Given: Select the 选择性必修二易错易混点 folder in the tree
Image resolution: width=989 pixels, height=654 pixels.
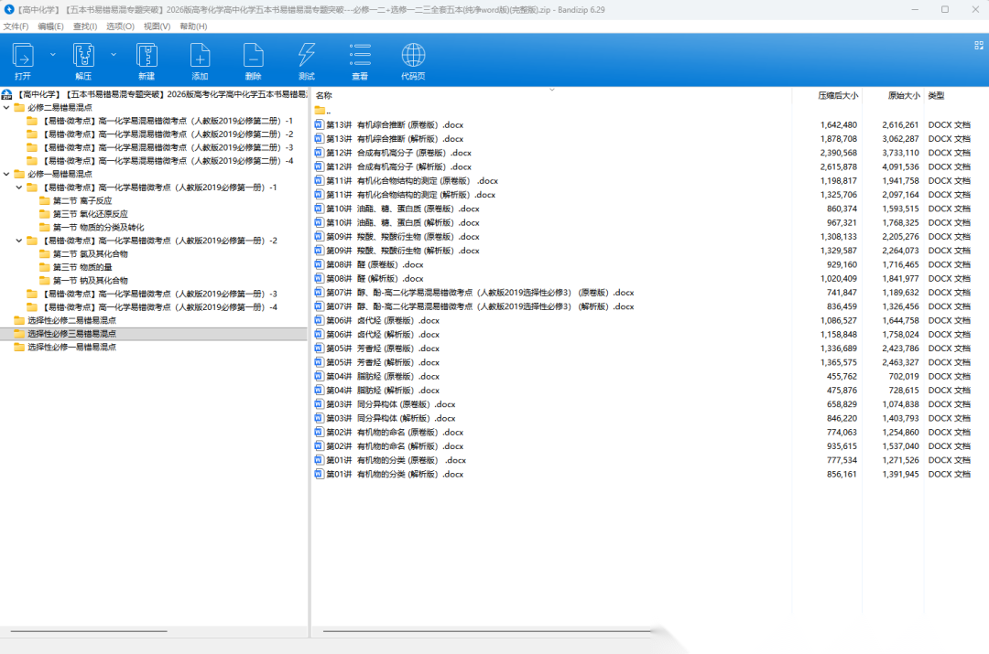Looking at the screenshot, I should tap(71, 321).
